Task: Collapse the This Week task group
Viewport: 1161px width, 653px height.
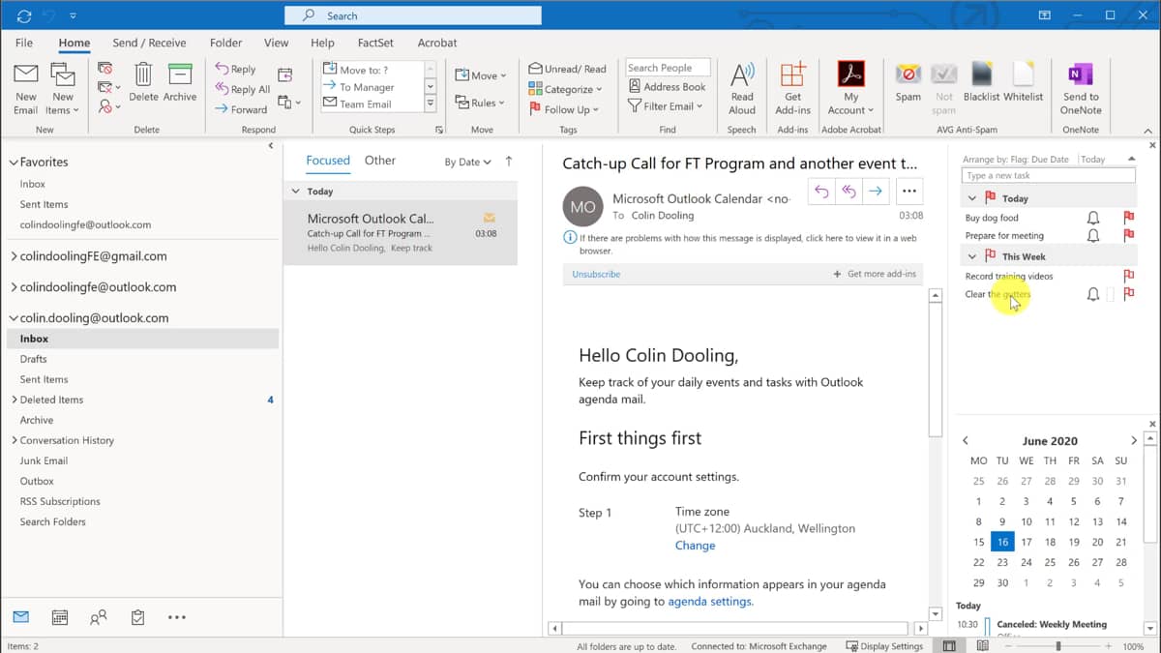Action: click(x=972, y=256)
